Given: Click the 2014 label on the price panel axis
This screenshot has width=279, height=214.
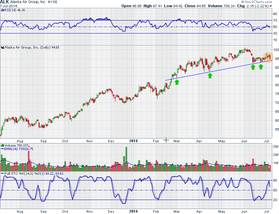Looking at the screenshot, I should coord(134,141).
